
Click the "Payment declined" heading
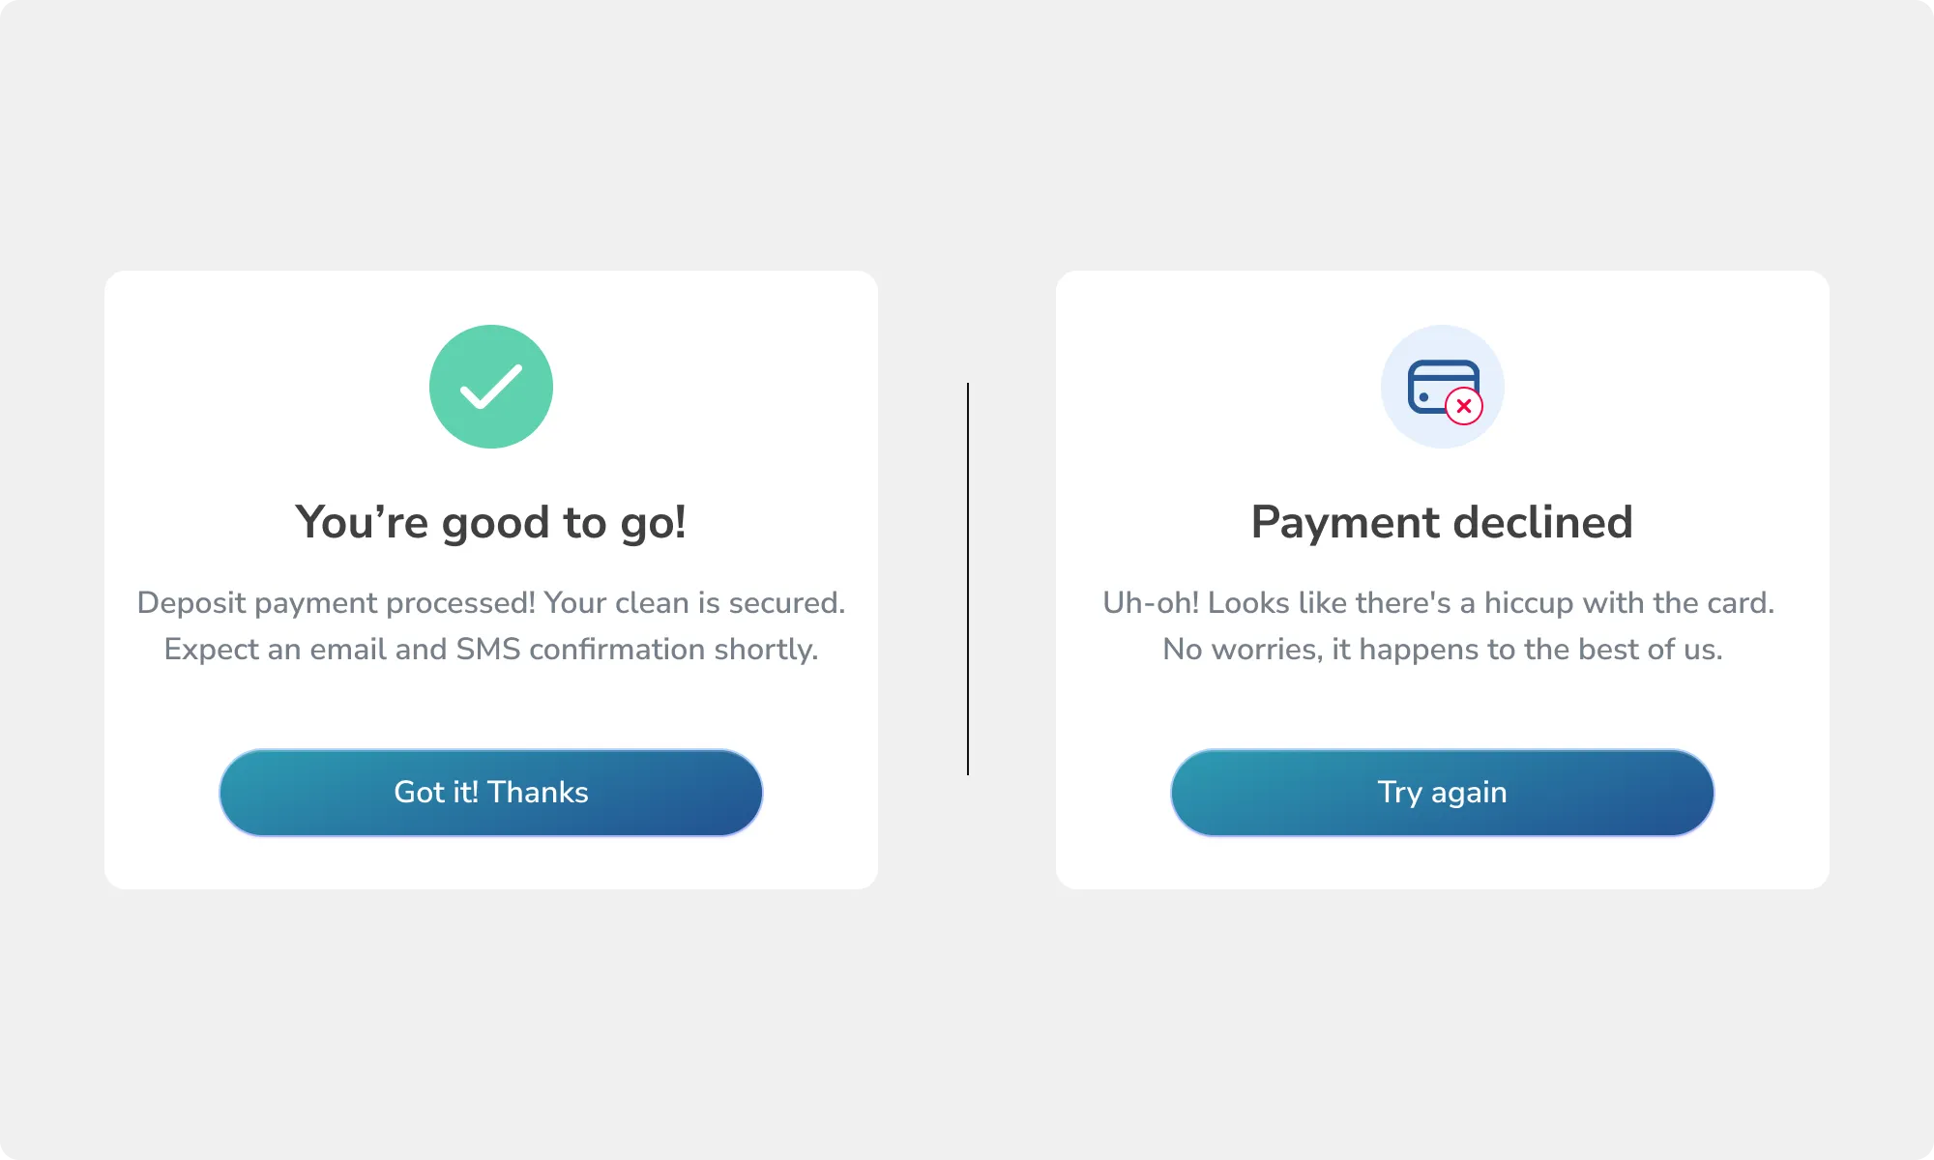coord(1442,523)
